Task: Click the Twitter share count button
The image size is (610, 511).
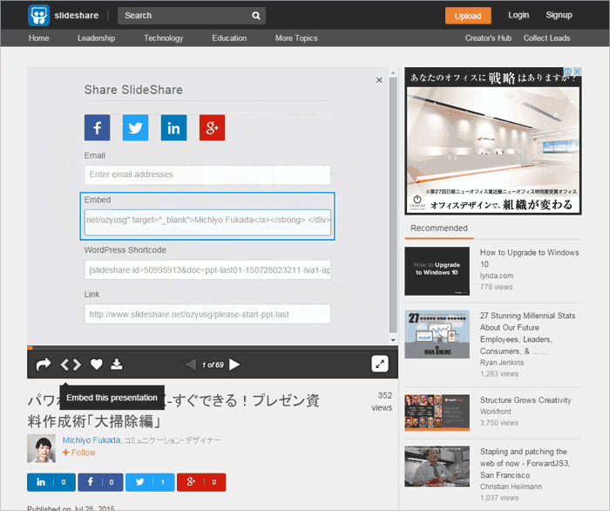Action: pyautogui.click(x=150, y=482)
